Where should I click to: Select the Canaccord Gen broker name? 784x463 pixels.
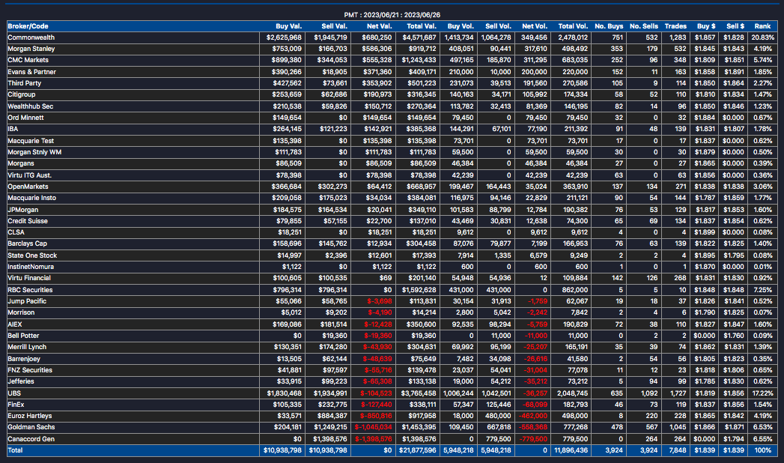31,440
